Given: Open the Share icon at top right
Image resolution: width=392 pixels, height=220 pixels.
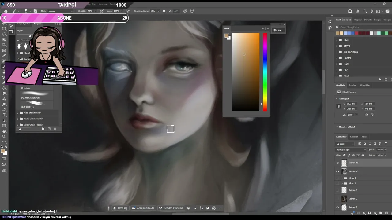Looking at the screenshot, I should [350, 11].
